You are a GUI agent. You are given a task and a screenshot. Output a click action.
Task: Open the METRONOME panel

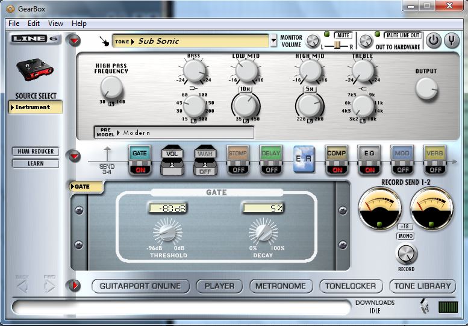tap(281, 286)
